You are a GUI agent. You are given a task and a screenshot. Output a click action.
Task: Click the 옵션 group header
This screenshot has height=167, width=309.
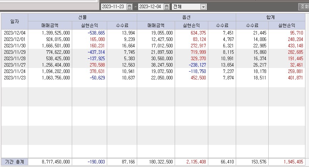(186, 17)
